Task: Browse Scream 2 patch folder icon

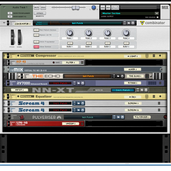Action: pos(78,110)
